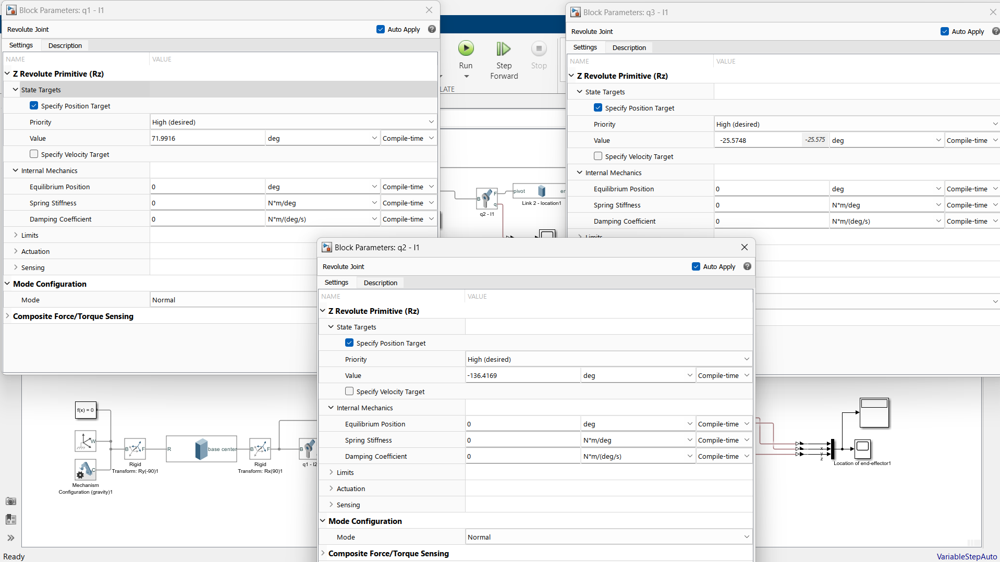Select the base center solid block

click(201, 449)
